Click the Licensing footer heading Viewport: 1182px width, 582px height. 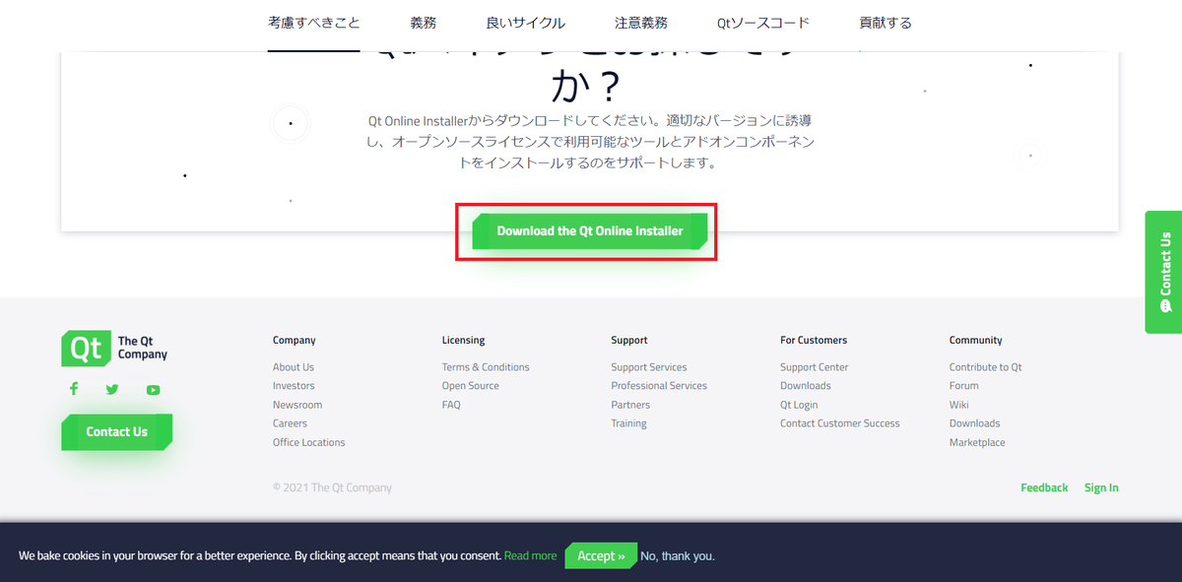[x=464, y=340]
